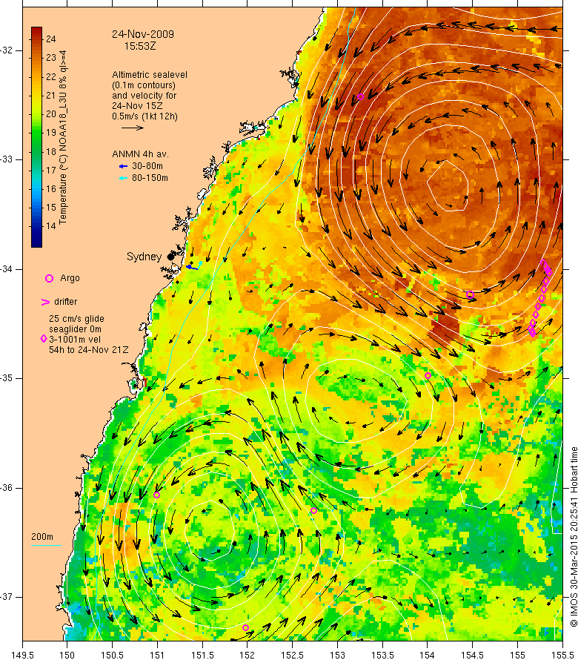The height and width of the screenshot is (660, 578).
Task: Click the IMOS copyright timestamp text
Action: point(574,537)
